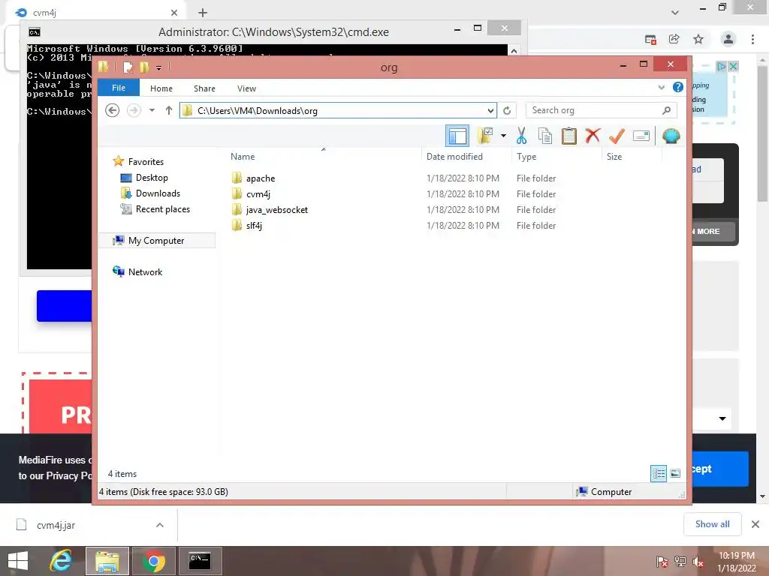Click the search magnifier icon
This screenshot has height=576, width=769.
coord(667,110)
